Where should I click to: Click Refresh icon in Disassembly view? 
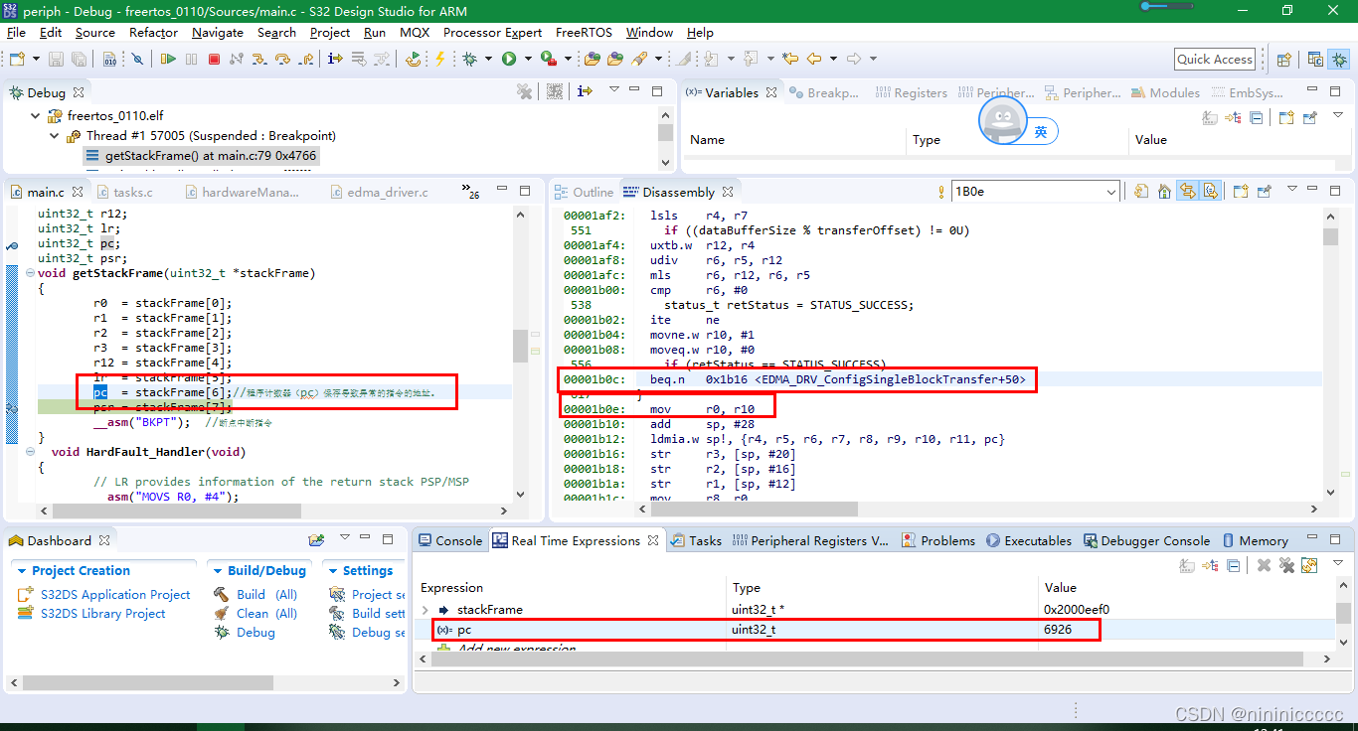pos(1141,191)
